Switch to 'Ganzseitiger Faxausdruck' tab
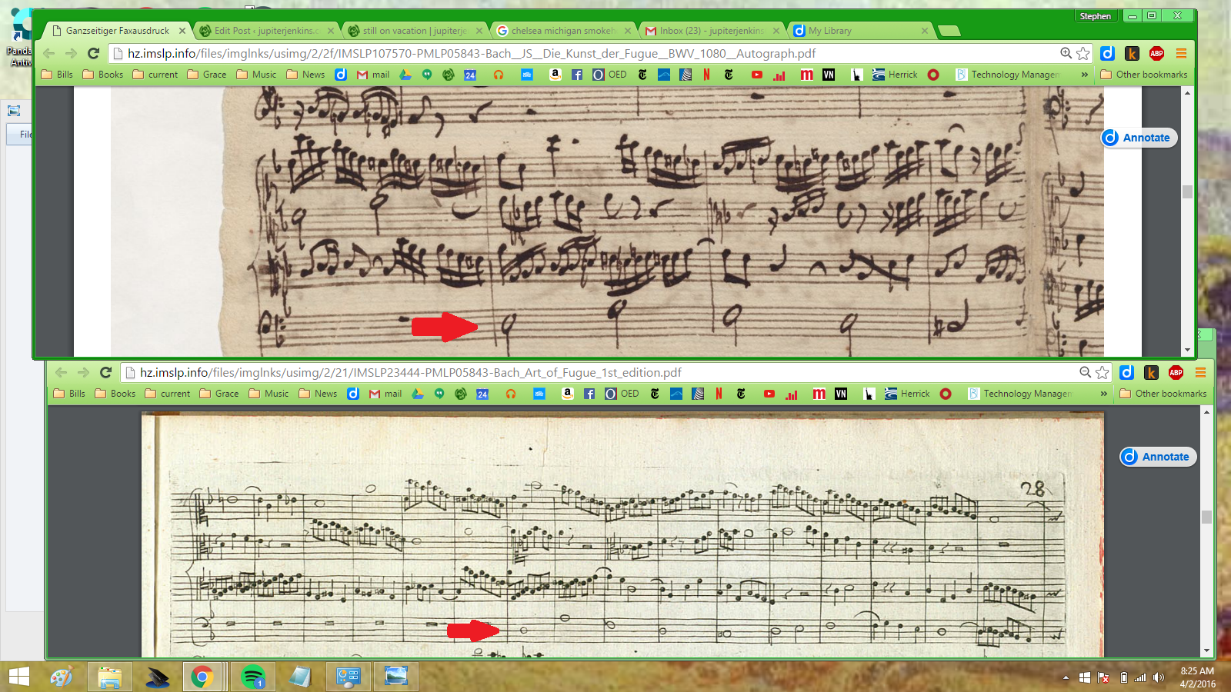The height and width of the screenshot is (692, 1231). coord(118,31)
